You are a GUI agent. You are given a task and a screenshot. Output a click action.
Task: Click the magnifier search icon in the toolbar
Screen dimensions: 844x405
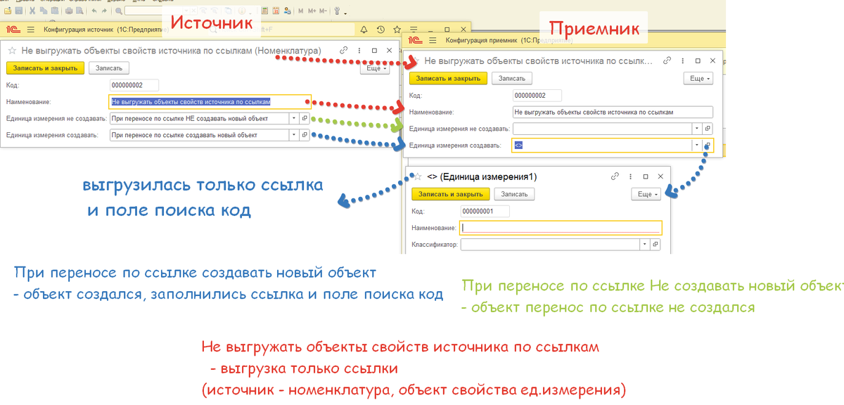pos(119,11)
